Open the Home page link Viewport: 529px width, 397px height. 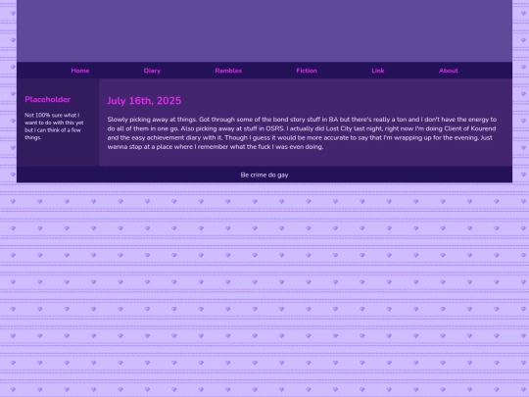(80, 71)
